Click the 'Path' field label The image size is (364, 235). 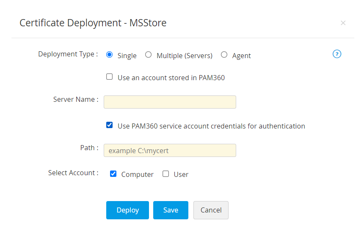click(x=89, y=148)
